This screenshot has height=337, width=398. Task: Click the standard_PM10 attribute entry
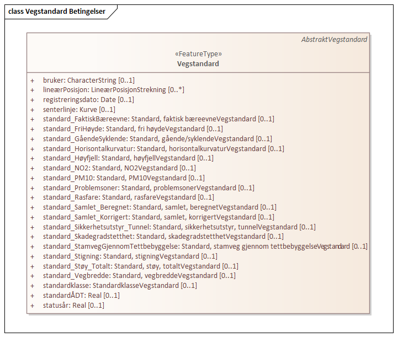(x=123, y=178)
